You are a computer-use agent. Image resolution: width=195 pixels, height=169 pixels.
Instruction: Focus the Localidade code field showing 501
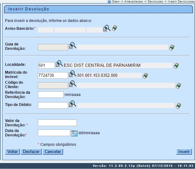[x=46, y=65]
